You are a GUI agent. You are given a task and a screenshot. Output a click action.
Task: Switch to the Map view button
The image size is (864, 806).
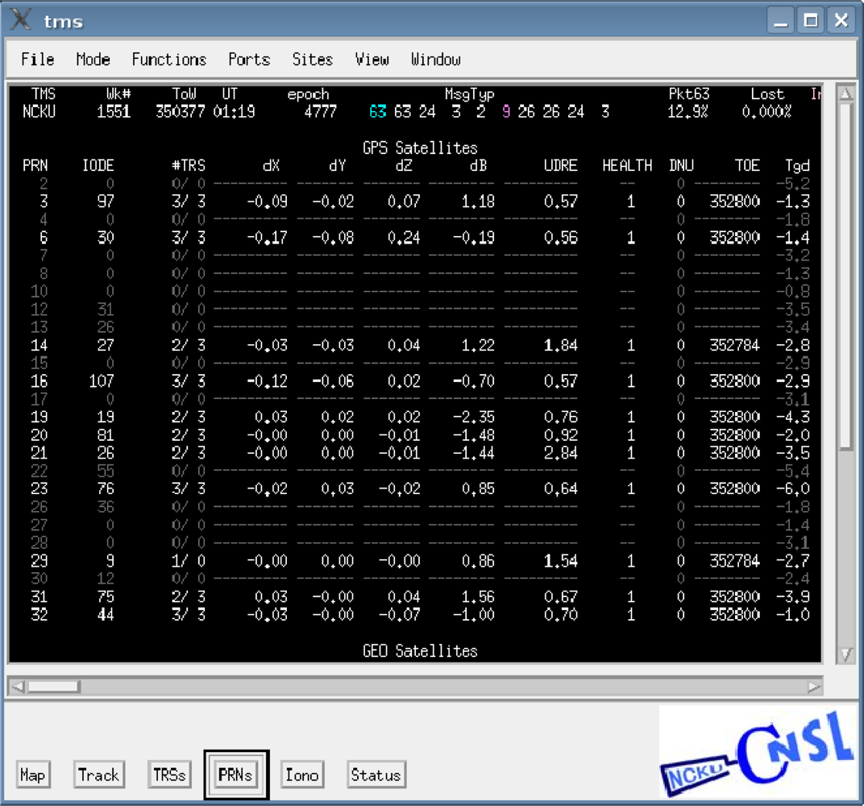pyautogui.click(x=32, y=775)
